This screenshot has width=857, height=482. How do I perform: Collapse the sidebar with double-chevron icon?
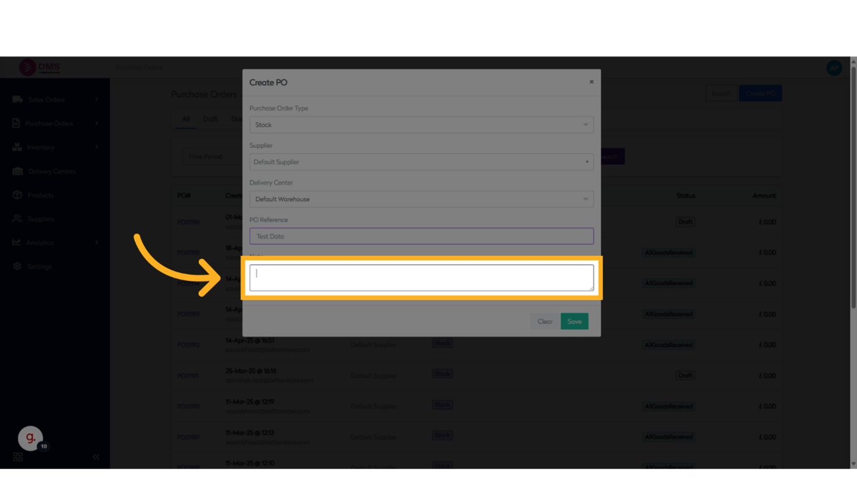[96, 457]
